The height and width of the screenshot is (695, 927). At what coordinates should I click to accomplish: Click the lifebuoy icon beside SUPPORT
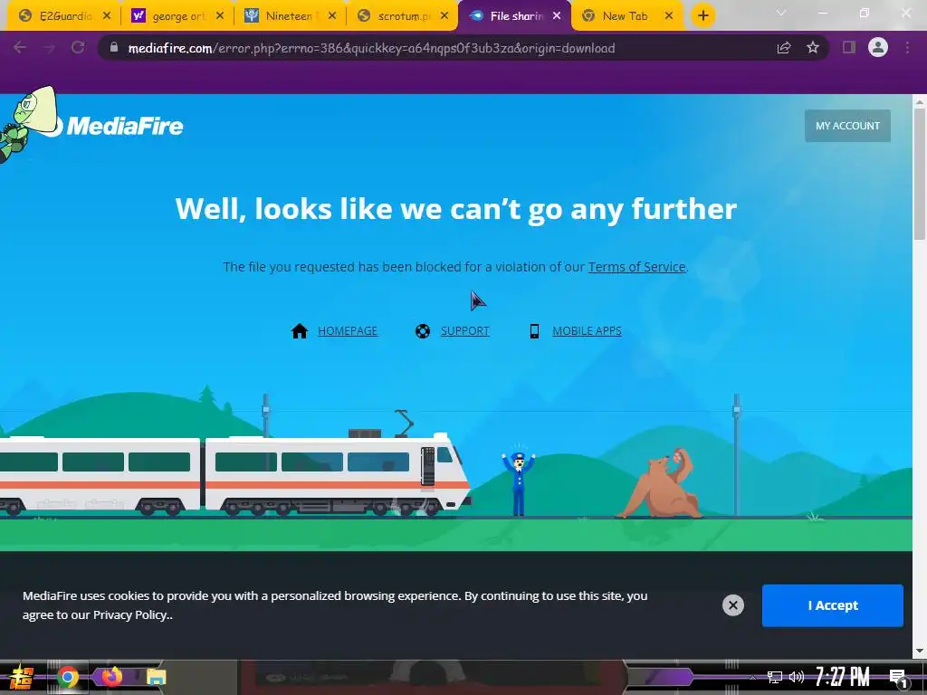[x=423, y=331]
